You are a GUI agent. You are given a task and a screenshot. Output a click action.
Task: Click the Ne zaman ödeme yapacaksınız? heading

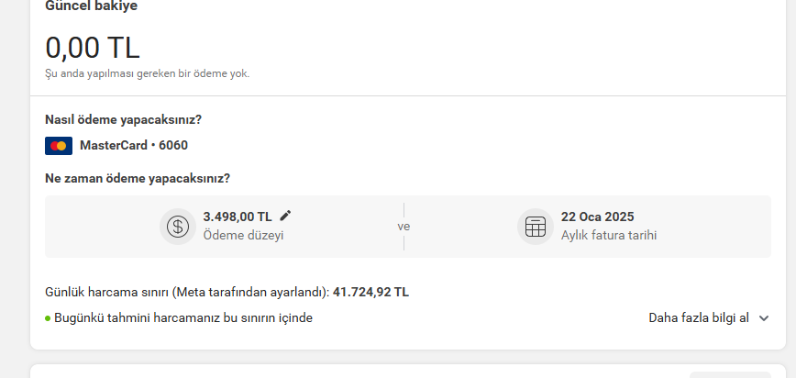[x=138, y=179]
